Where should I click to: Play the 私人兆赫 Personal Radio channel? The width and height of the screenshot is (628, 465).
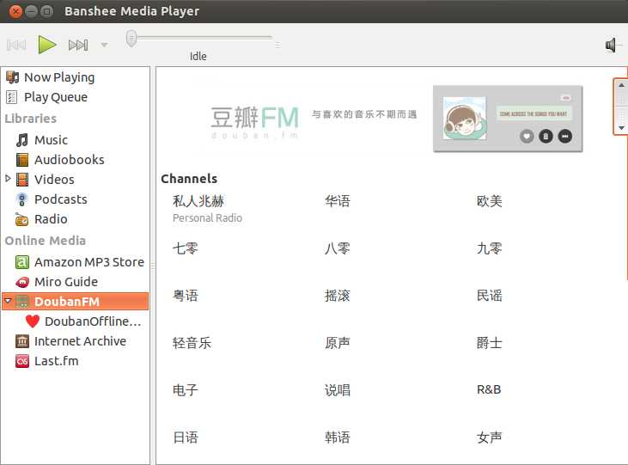coord(207,209)
